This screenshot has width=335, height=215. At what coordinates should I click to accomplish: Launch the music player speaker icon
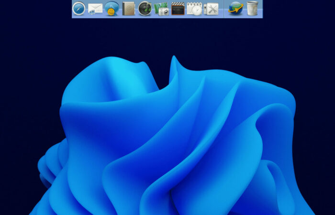coord(145,9)
